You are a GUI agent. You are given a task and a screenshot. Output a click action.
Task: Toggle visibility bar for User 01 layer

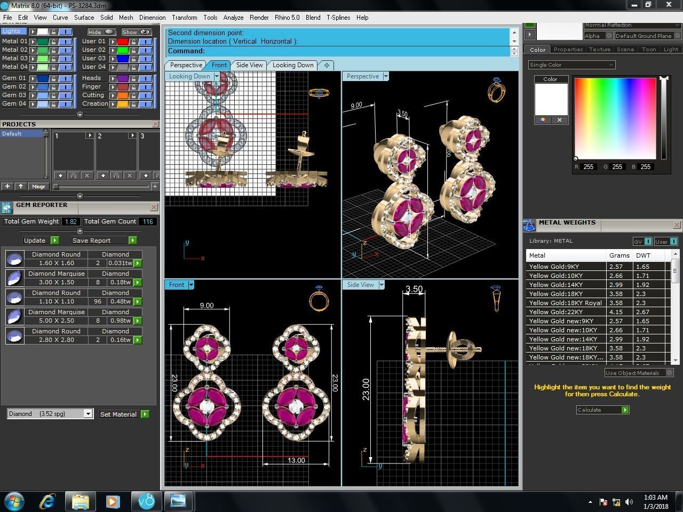coord(146,42)
